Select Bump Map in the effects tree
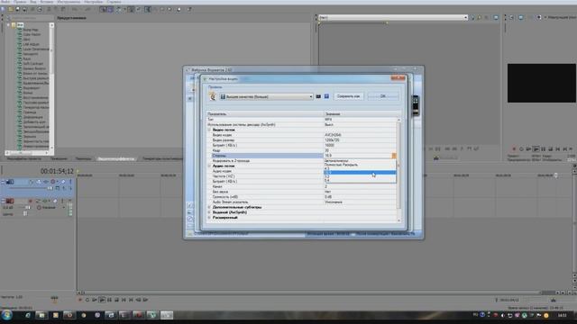The image size is (577, 324). [x=30, y=30]
